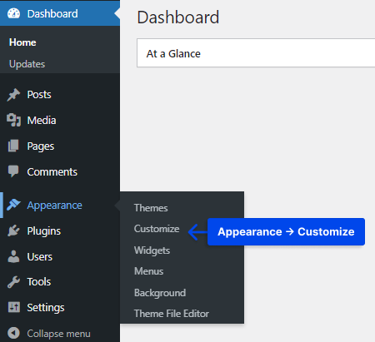The image size is (375, 342).
Task: Click the Dashboard gauge icon
Action: (13, 13)
